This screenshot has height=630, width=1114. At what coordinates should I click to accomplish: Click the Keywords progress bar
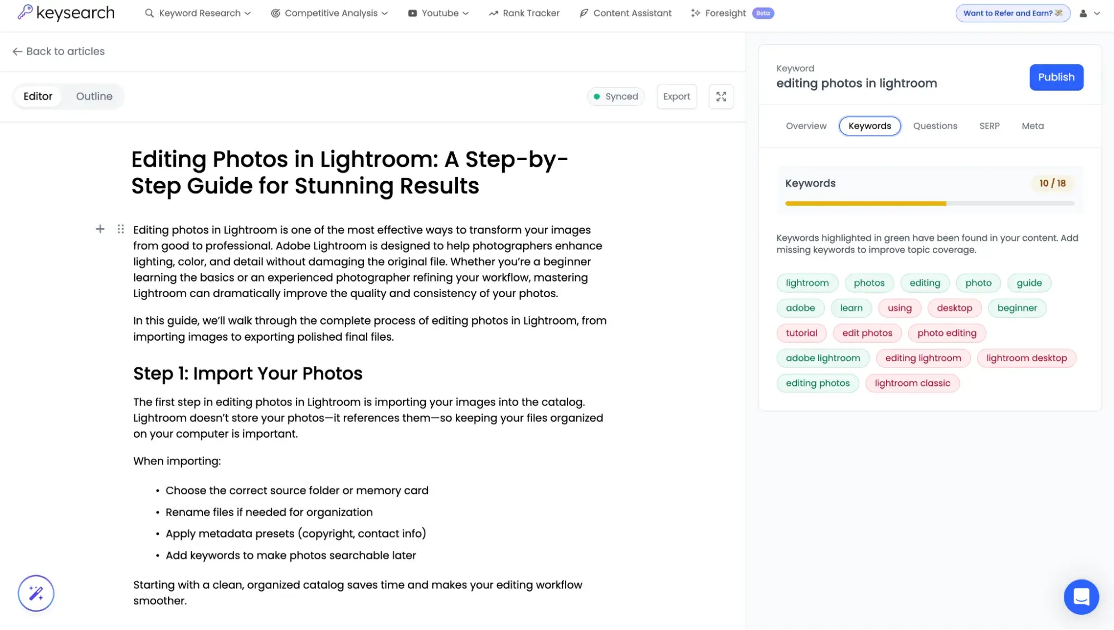[930, 203]
